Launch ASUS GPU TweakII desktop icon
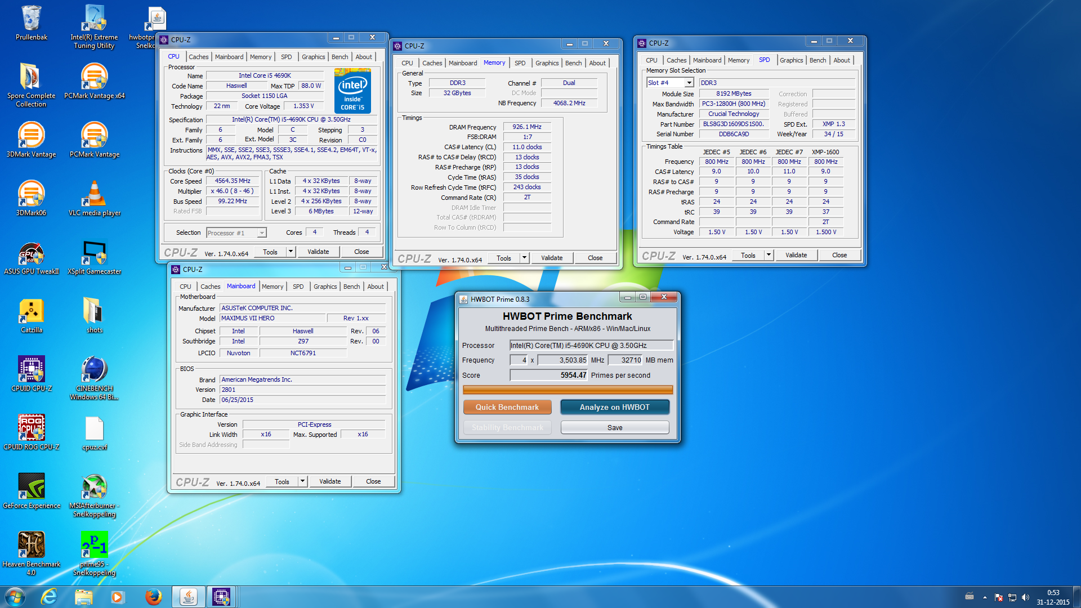 [x=32, y=257]
